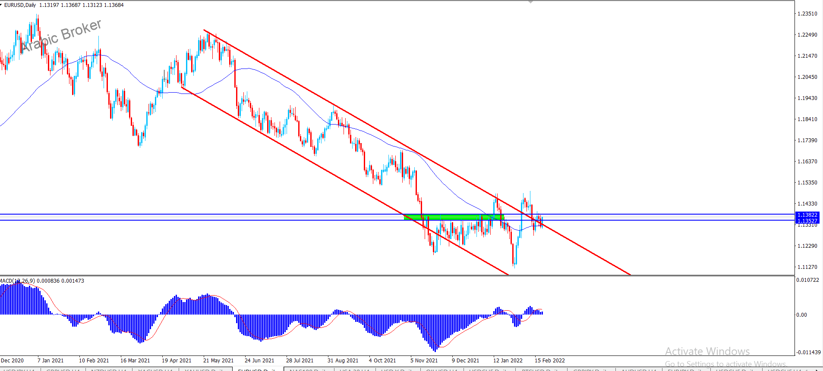
Task: Click the 31 Aug 2021 date label
Action: click(x=343, y=361)
